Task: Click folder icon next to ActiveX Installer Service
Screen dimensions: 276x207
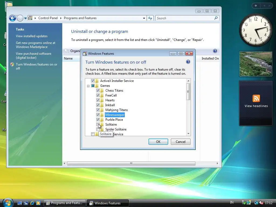Action: pos(97,81)
